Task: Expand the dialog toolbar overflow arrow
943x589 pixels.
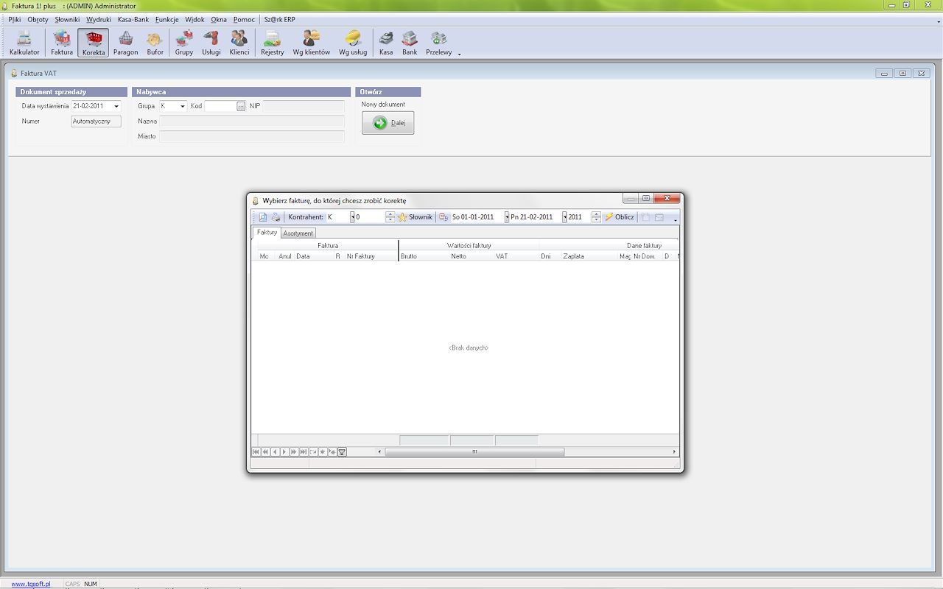Action: point(676,219)
